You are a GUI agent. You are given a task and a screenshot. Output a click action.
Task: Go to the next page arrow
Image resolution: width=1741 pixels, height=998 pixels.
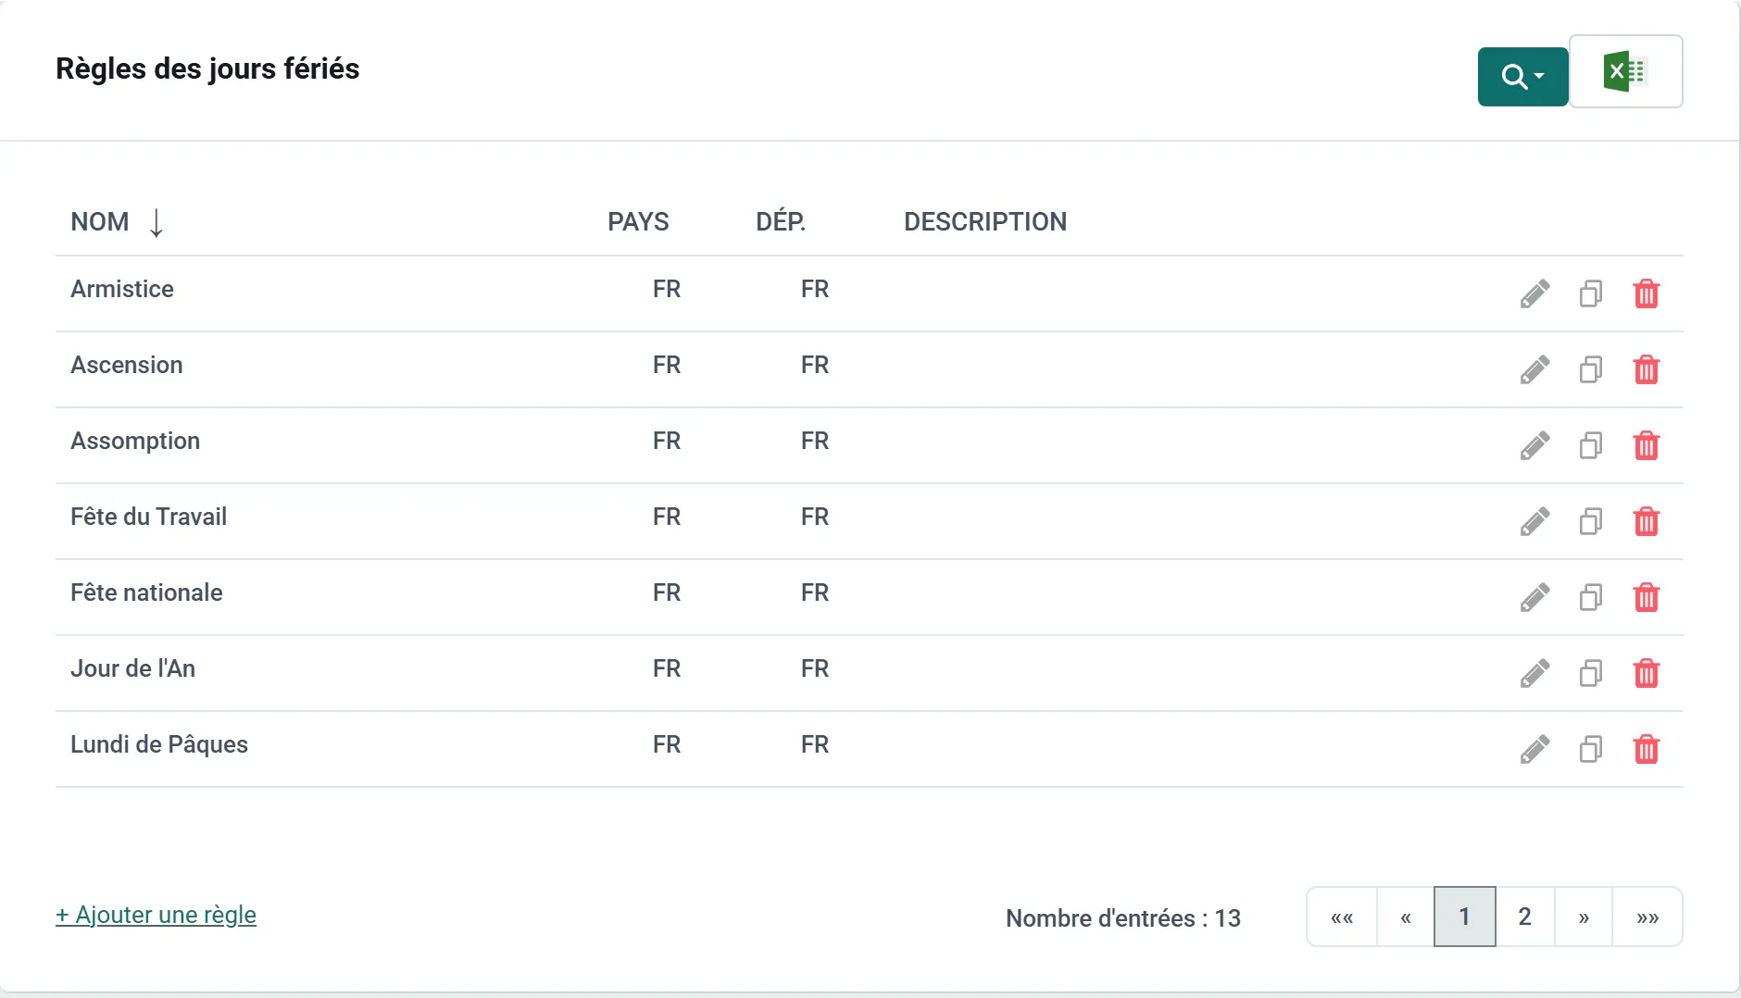1584,917
